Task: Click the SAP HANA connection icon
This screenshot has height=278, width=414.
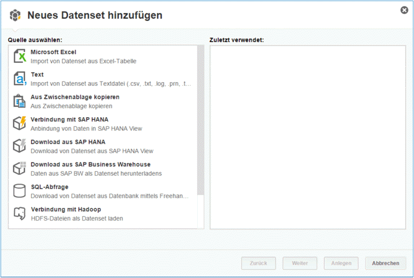Action: click(20, 124)
